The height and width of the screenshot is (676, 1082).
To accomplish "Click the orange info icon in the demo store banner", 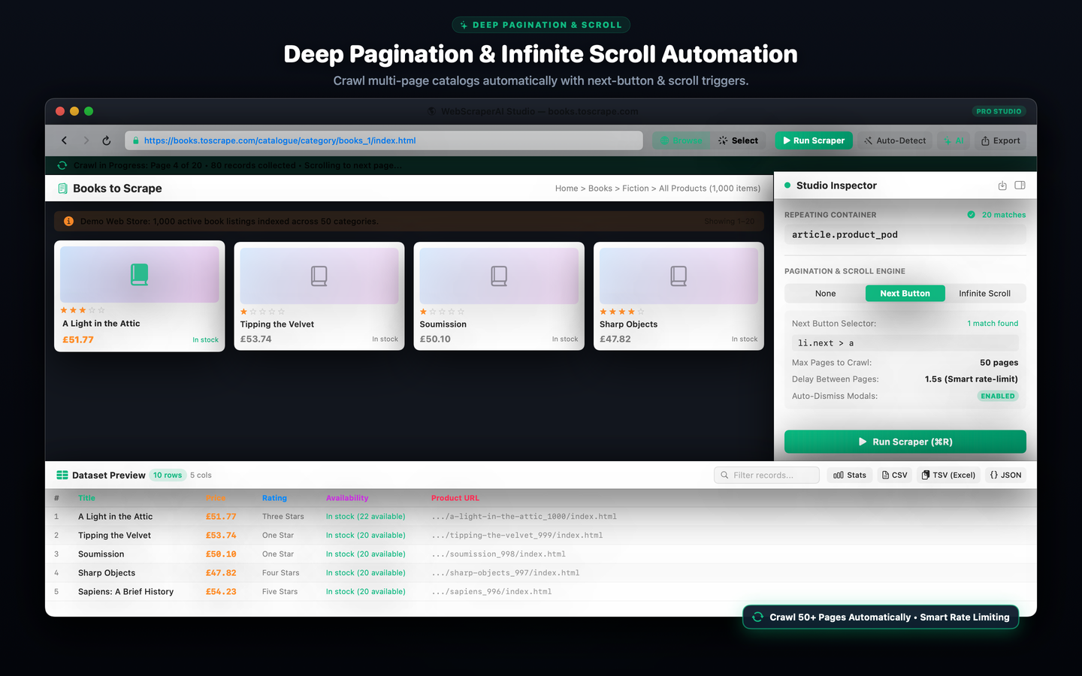I will coord(68,221).
